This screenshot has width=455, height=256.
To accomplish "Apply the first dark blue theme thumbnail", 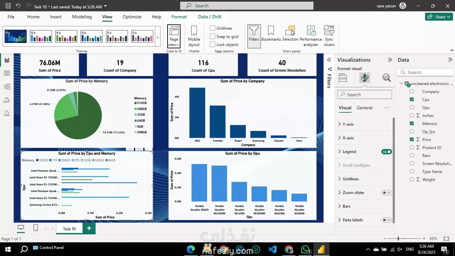I will 16,36.
